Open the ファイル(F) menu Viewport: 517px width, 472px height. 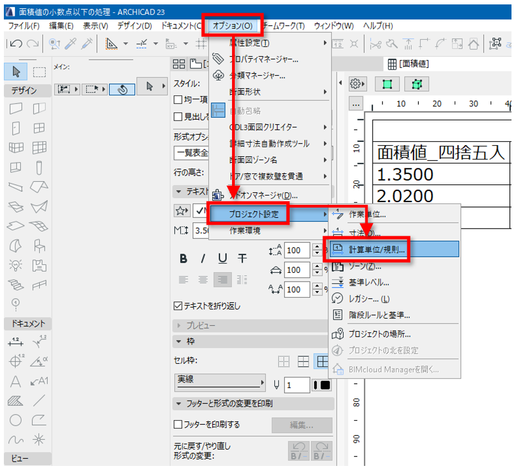click(x=24, y=26)
